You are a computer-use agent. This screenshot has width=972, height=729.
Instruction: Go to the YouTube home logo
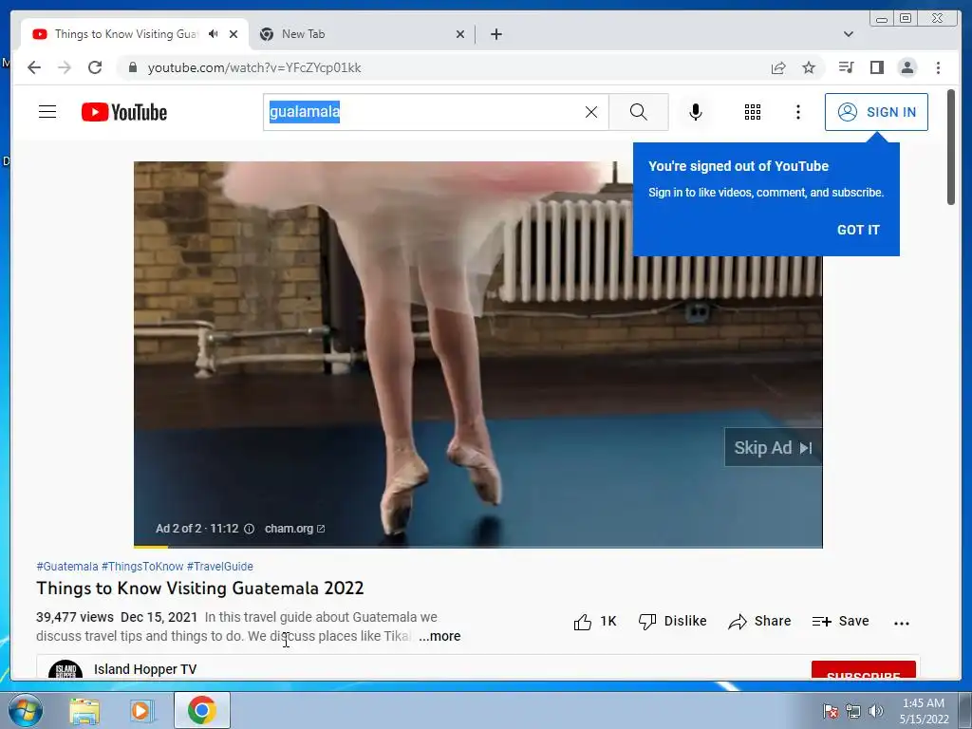pyautogui.click(x=124, y=112)
